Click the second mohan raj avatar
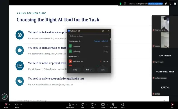This screenshot has width=178, height=109. click(70, 51)
